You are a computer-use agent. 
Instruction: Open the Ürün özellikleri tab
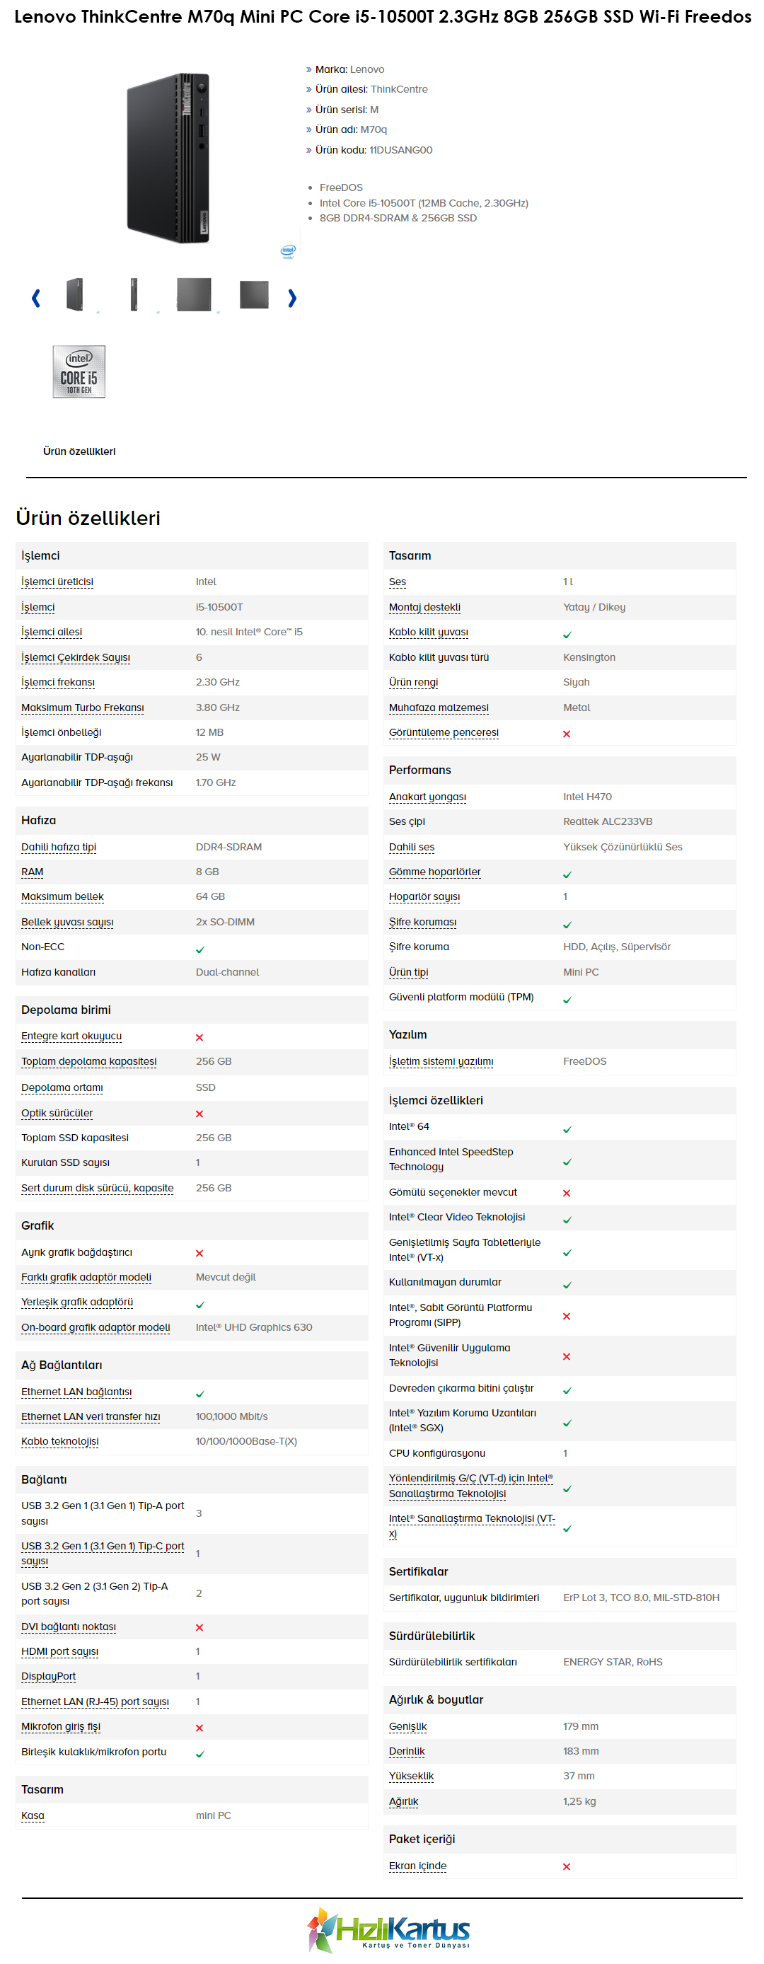tap(79, 451)
